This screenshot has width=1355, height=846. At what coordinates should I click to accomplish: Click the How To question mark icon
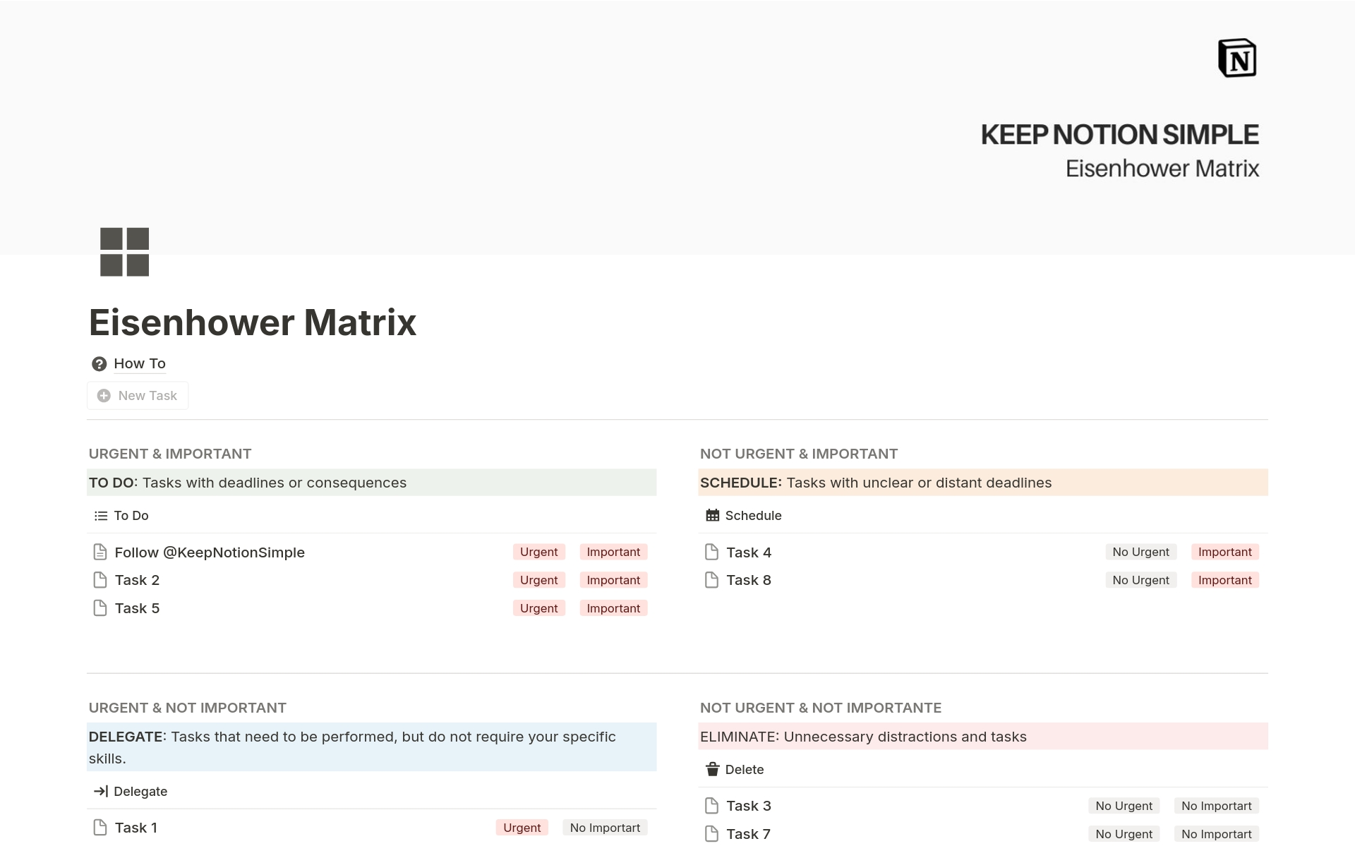click(99, 363)
